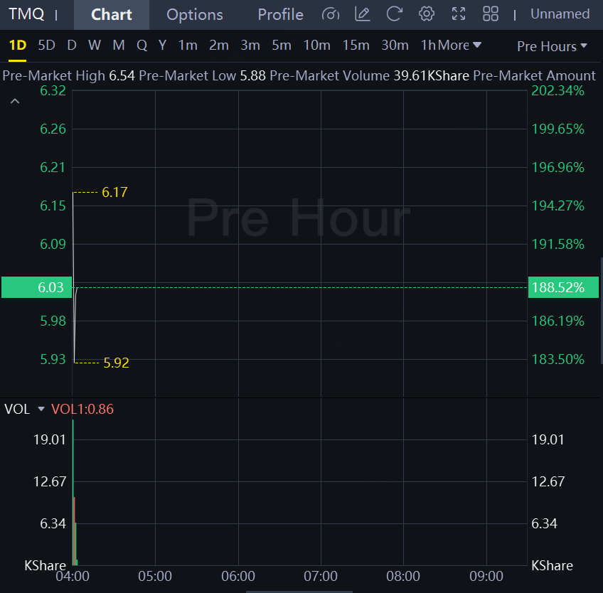The width and height of the screenshot is (603, 593).
Task: Select the 5m interval
Action: 282,46
